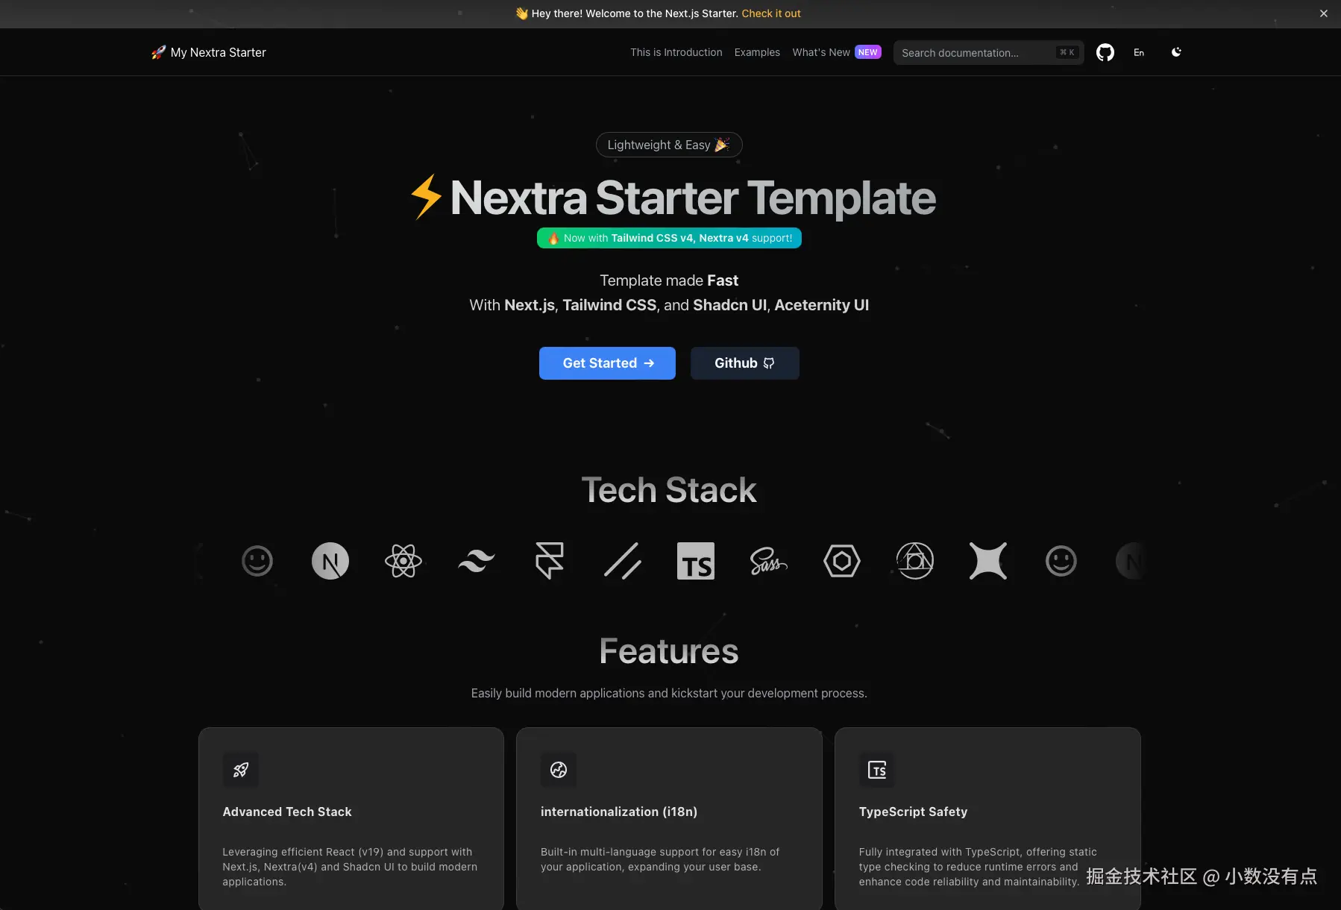Click the TypeScript TS logo in Tech Stack
1341x910 pixels.
click(x=696, y=561)
